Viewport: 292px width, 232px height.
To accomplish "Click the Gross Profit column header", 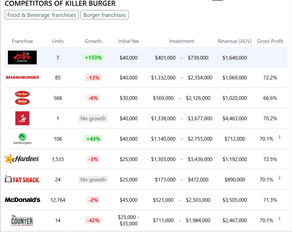I will point(270,41).
